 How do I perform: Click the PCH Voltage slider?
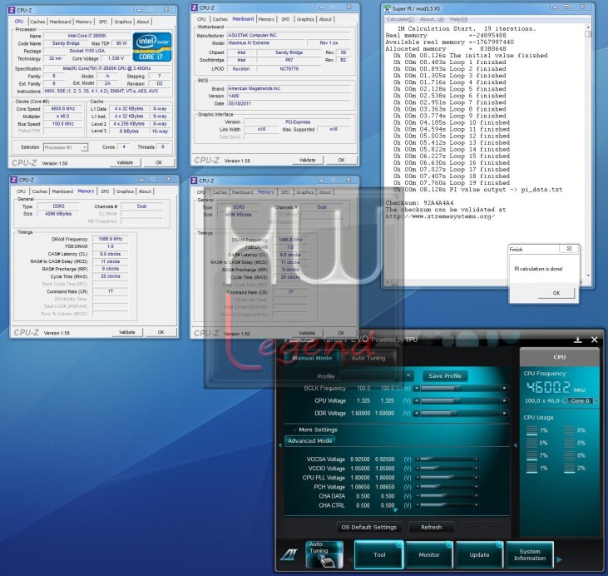(x=447, y=487)
